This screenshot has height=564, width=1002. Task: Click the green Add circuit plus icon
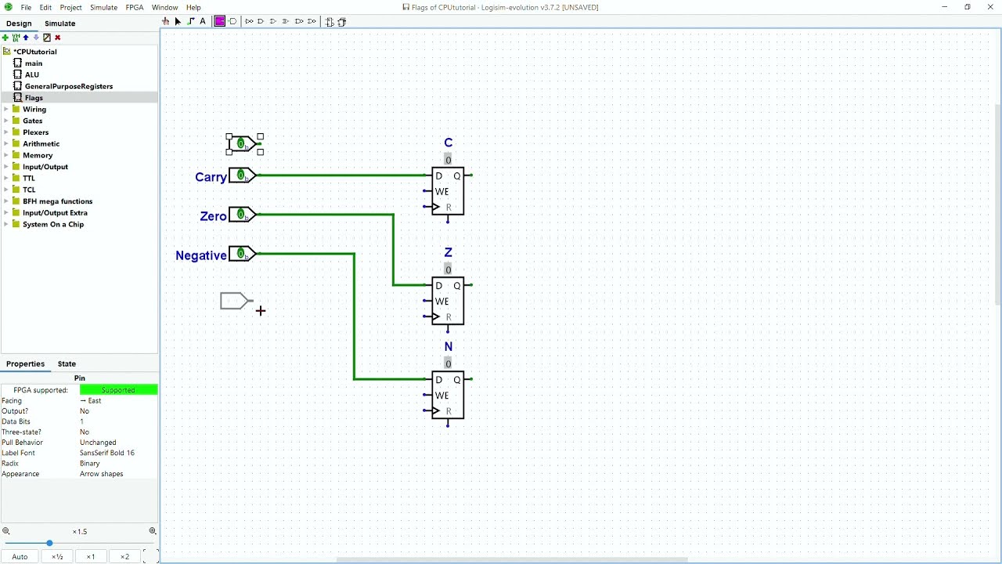tap(5, 38)
